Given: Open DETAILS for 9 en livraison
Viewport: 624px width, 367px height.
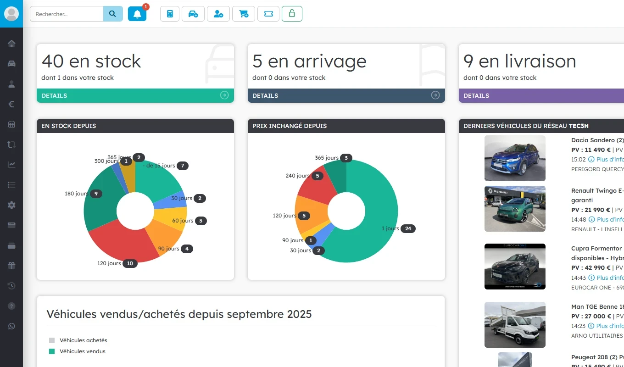Looking at the screenshot, I should pyautogui.click(x=541, y=95).
